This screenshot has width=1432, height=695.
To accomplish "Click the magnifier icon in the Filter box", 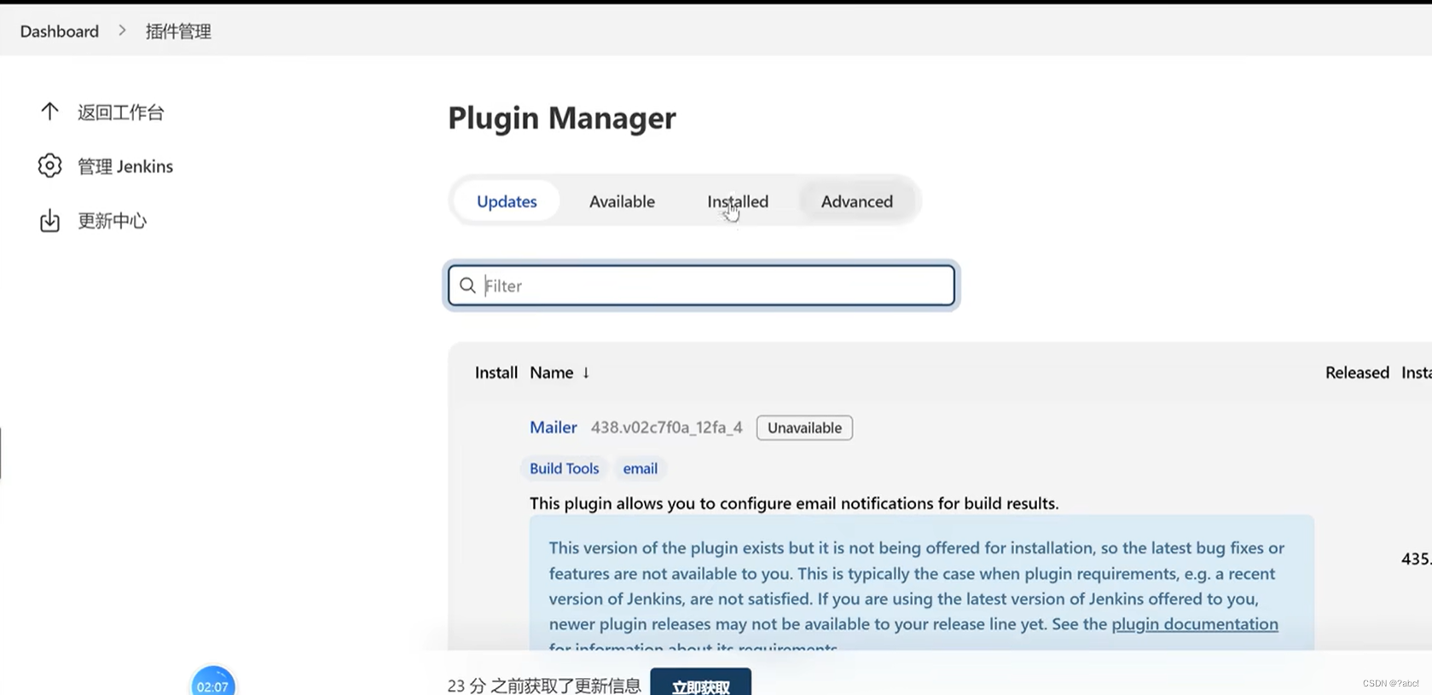I will tap(467, 286).
